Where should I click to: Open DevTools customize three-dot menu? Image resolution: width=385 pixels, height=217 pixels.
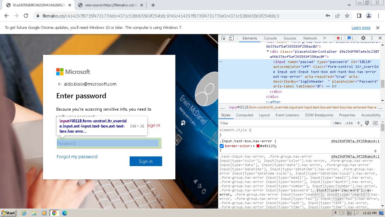372,38
